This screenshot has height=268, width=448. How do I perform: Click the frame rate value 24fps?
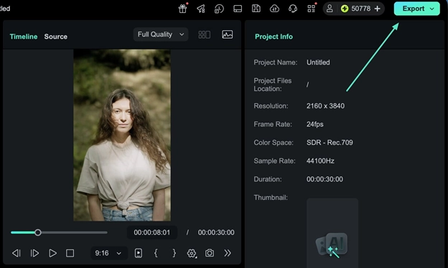(315, 124)
